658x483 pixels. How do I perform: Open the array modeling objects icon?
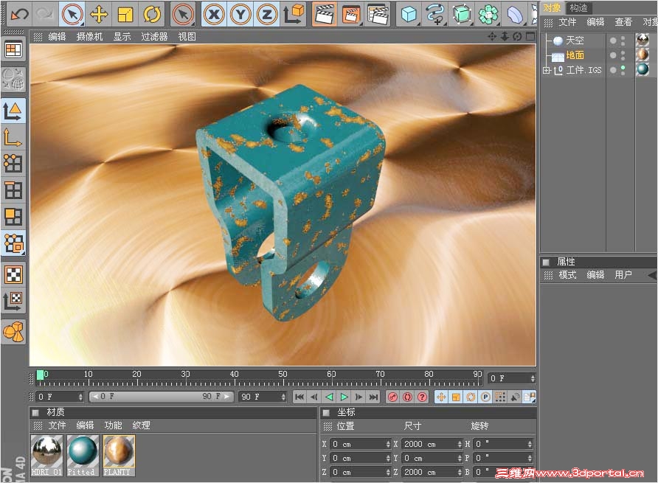(488, 14)
